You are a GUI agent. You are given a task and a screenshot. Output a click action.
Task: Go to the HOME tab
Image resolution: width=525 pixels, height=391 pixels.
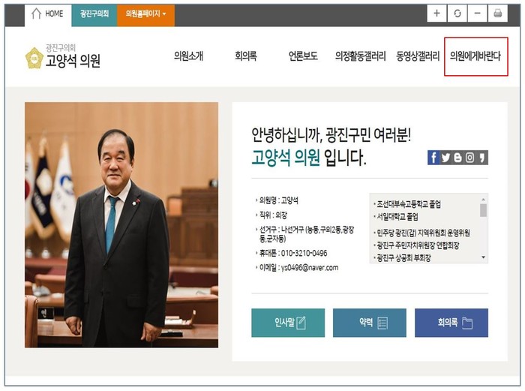tap(48, 14)
